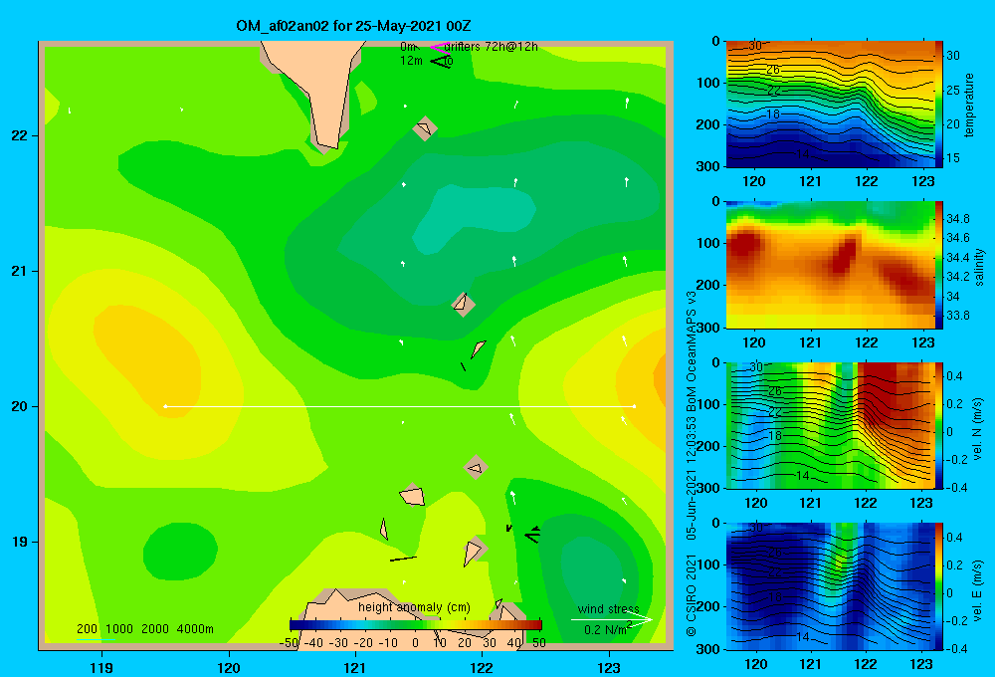Click the black 12m drifter arrow in the legend

(440, 61)
